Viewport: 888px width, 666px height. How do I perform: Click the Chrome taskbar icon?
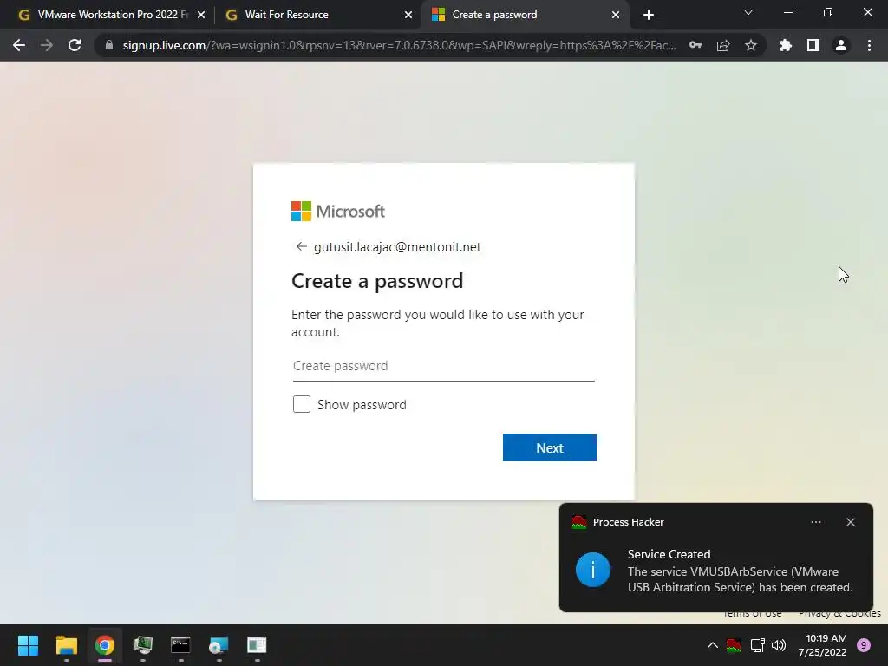tap(105, 645)
